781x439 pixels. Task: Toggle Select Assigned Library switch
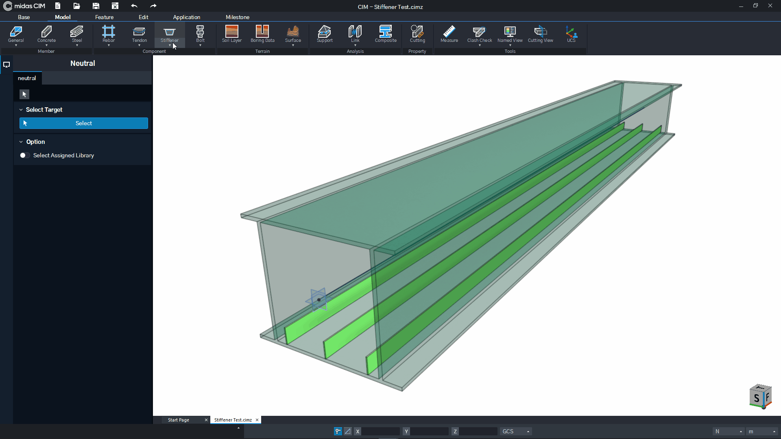(24, 155)
